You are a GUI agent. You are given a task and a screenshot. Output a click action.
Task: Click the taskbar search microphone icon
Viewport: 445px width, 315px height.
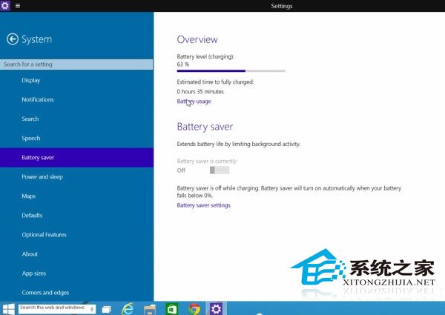[92, 308]
